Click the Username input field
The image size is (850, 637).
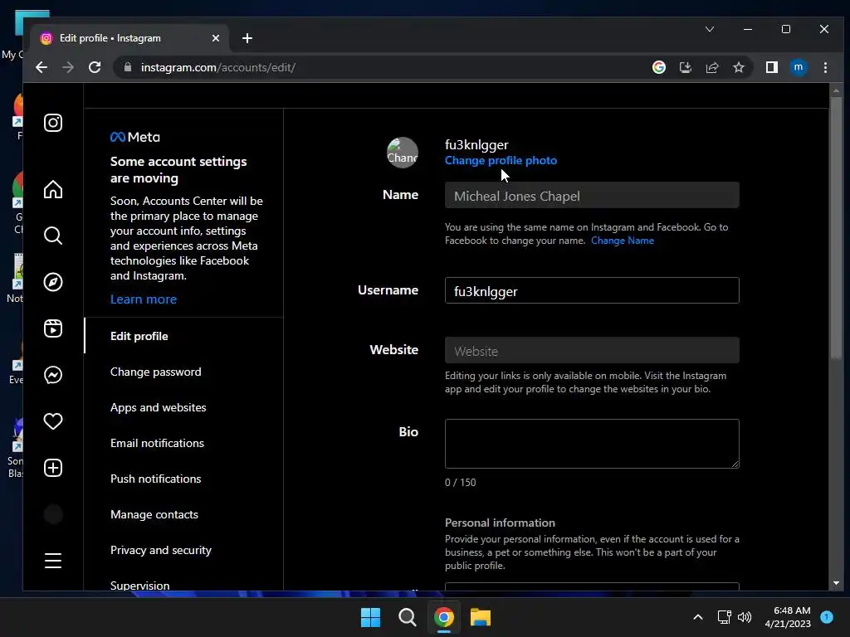[x=592, y=291]
